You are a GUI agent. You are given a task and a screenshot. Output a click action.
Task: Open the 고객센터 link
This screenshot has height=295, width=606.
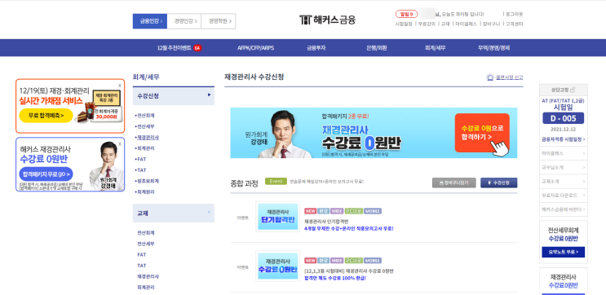point(515,24)
